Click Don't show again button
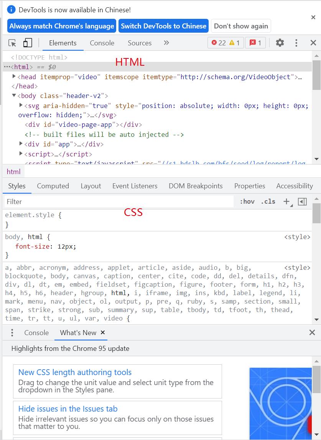Image resolution: width=321 pixels, height=440 pixels. coord(241,26)
